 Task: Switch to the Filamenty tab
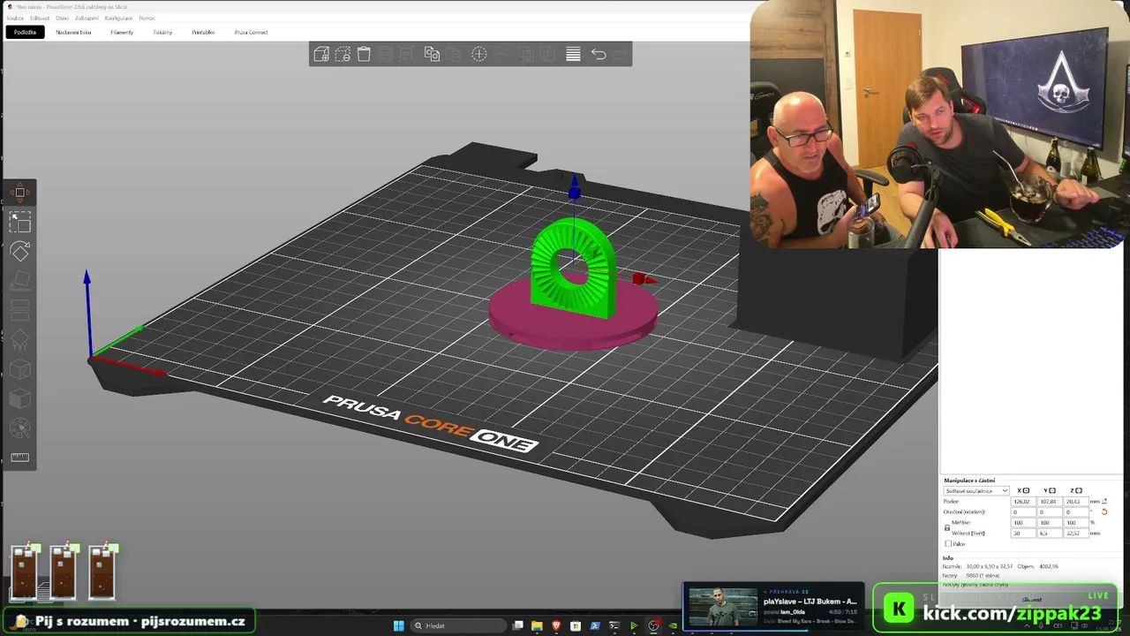122,32
